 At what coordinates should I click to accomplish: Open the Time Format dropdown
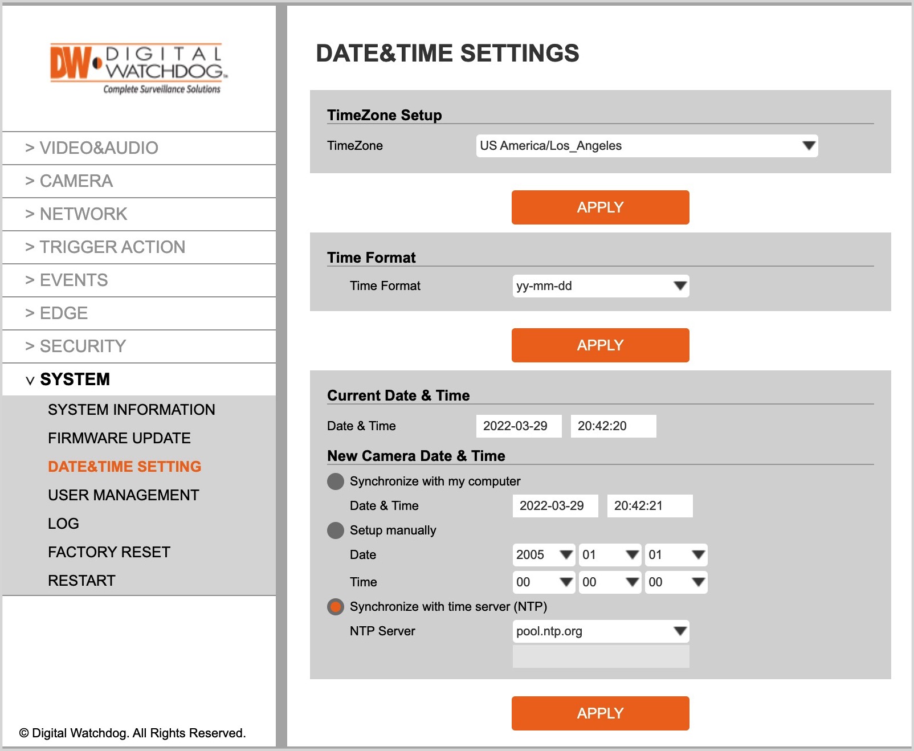pos(601,286)
